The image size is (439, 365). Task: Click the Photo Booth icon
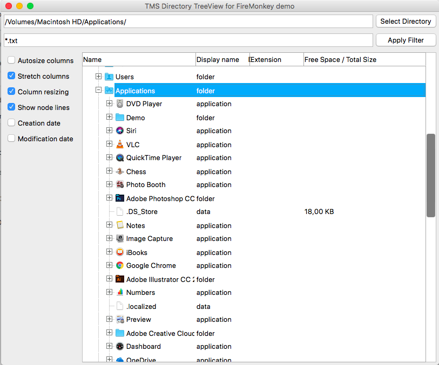pyautogui.click(x=120, y=184)
